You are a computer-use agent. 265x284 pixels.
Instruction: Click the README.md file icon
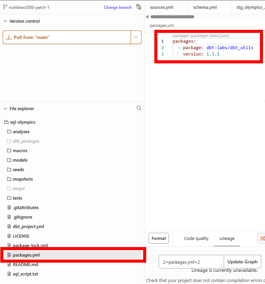point(9,264)
